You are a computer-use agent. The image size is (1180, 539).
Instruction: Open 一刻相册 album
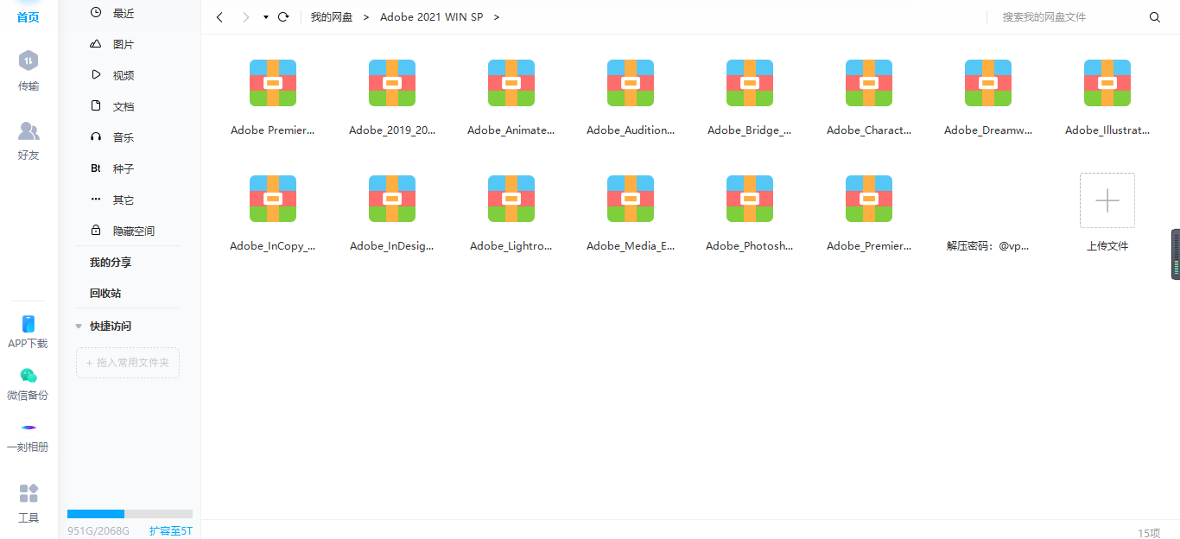pyautogui.click(x=29, y=436)
